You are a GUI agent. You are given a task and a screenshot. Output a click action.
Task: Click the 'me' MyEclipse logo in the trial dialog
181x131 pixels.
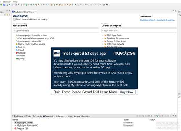click(57, 53)
